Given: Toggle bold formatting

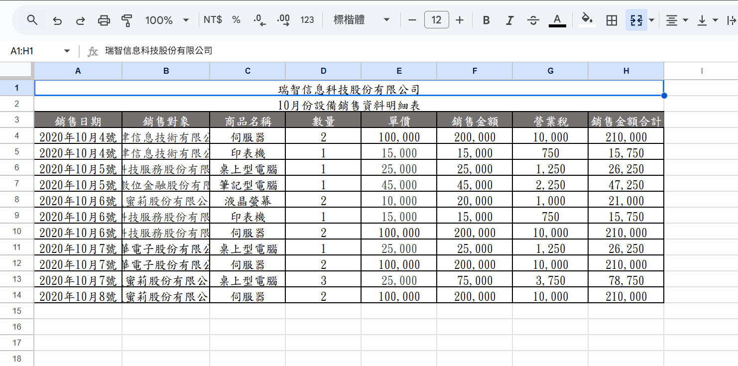Looking at the screenshot, I should tap(487, 20).
